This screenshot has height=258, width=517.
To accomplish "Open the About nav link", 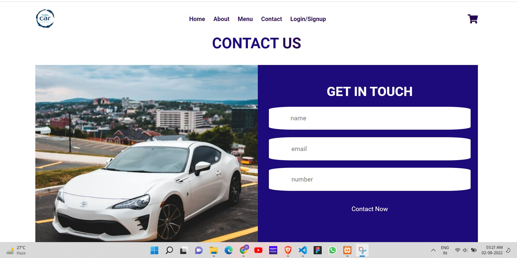I will (221, 19).
